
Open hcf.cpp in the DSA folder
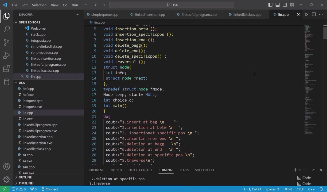(x=28, y=89)
